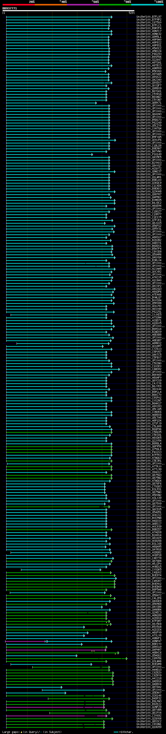Select the UniRef100_O60144 label
Screen dimensions: 166x734
149,389
